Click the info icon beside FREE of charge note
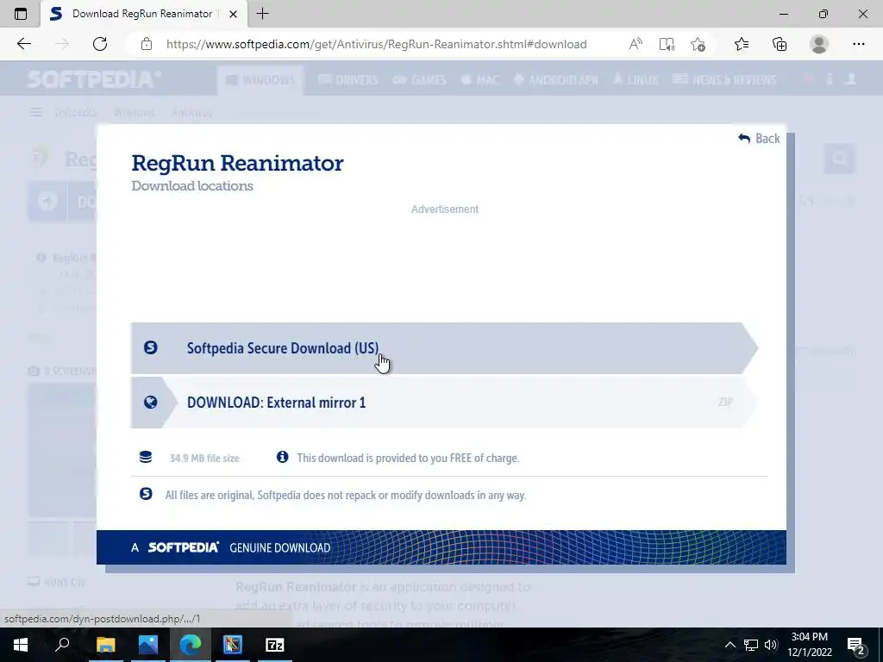 point(282,457)
